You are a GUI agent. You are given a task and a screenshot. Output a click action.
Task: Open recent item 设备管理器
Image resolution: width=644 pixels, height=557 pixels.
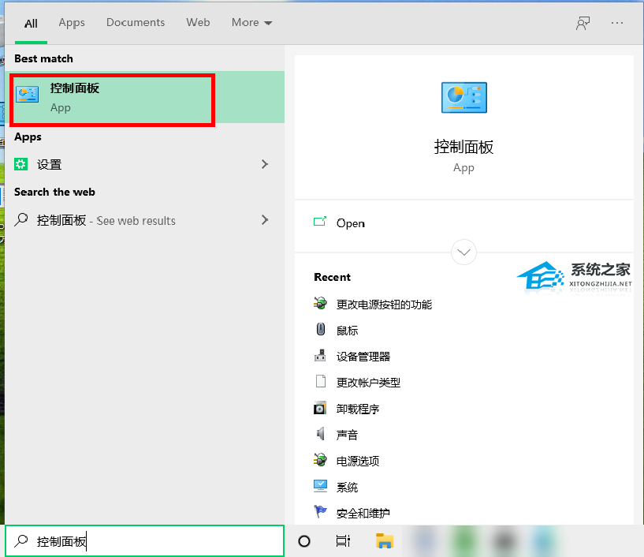pos(363,357)
